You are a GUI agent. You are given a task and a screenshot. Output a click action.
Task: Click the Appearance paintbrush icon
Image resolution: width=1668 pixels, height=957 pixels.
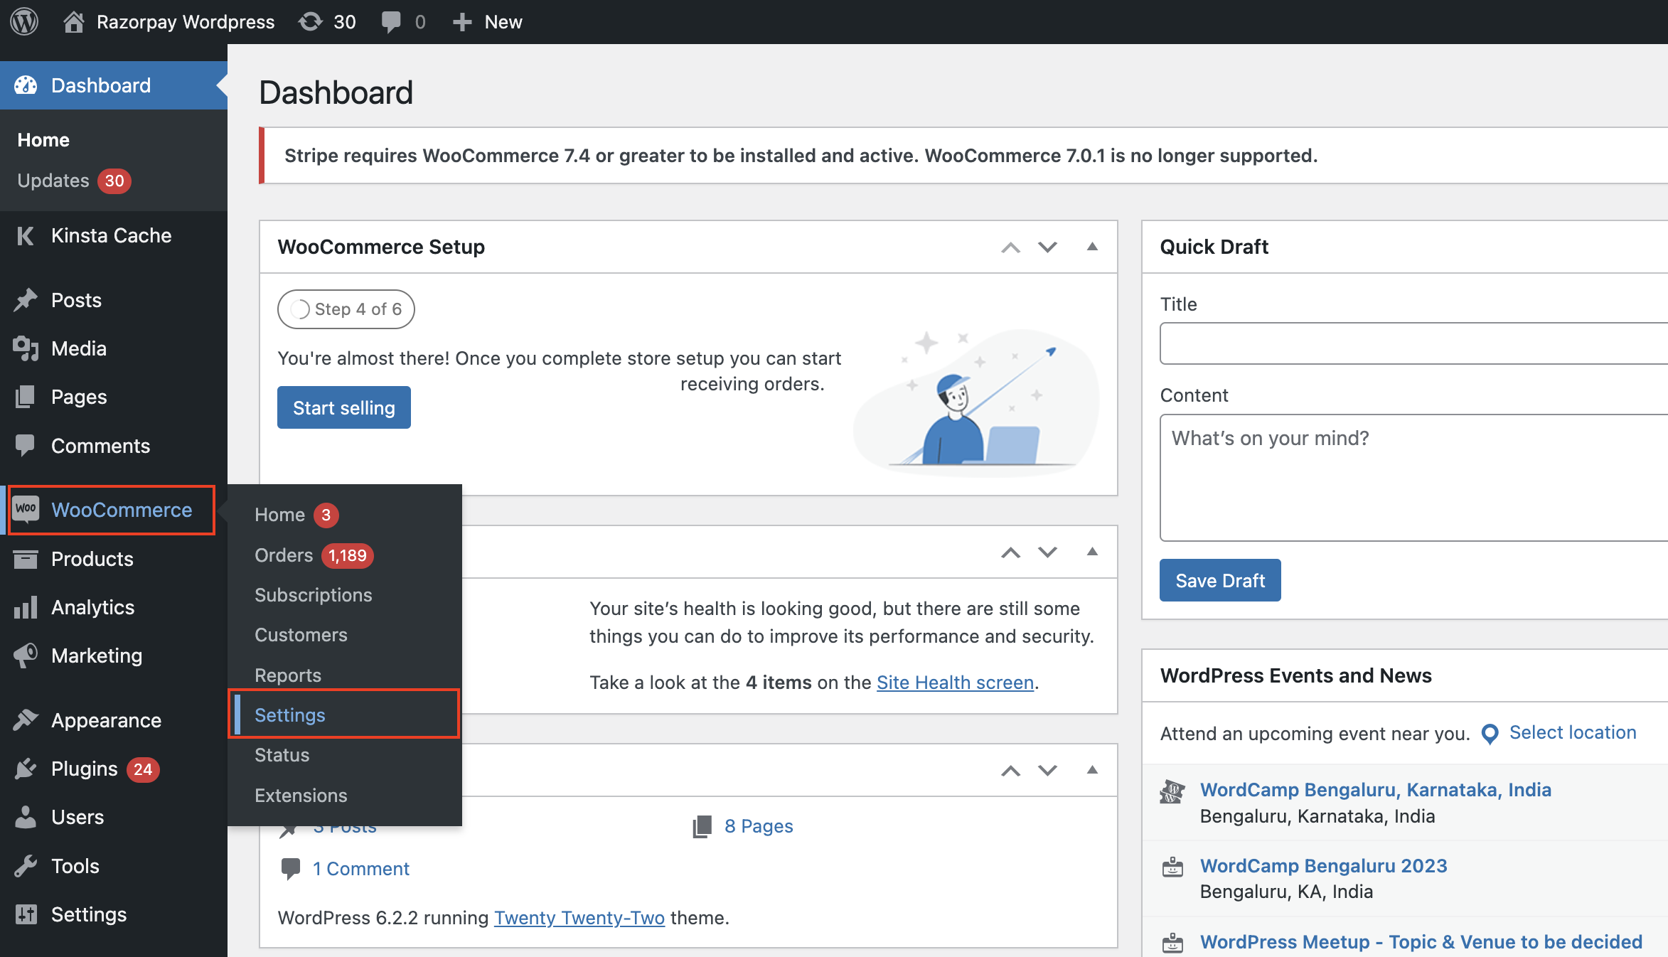(x=26, y=720)
